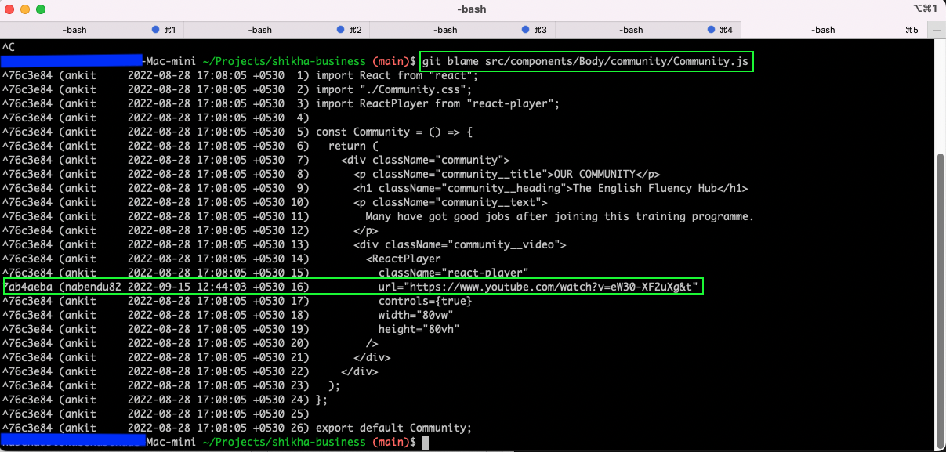Click the terminal cursor at the bottom prompt

coord(425,442)
